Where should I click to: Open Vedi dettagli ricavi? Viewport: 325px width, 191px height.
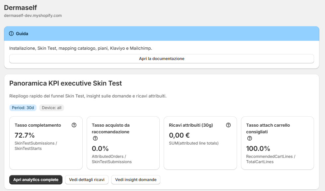tap(87, 180)
